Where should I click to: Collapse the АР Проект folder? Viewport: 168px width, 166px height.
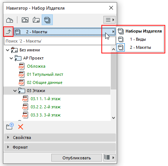point(11,58)
